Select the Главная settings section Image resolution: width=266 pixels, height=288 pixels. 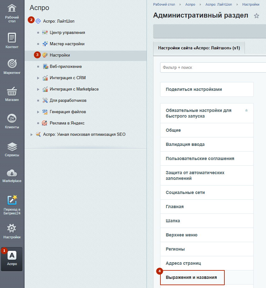pos(207,207)
